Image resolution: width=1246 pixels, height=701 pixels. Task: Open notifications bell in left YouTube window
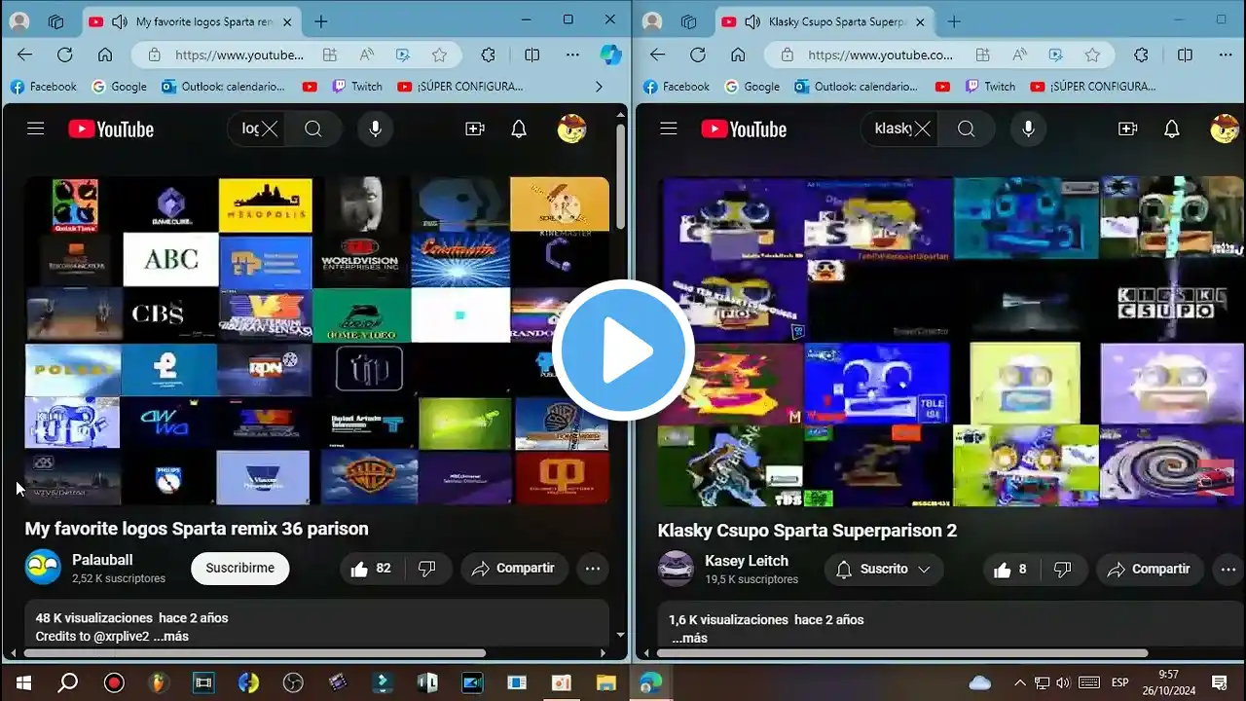[x=519, y=129]
